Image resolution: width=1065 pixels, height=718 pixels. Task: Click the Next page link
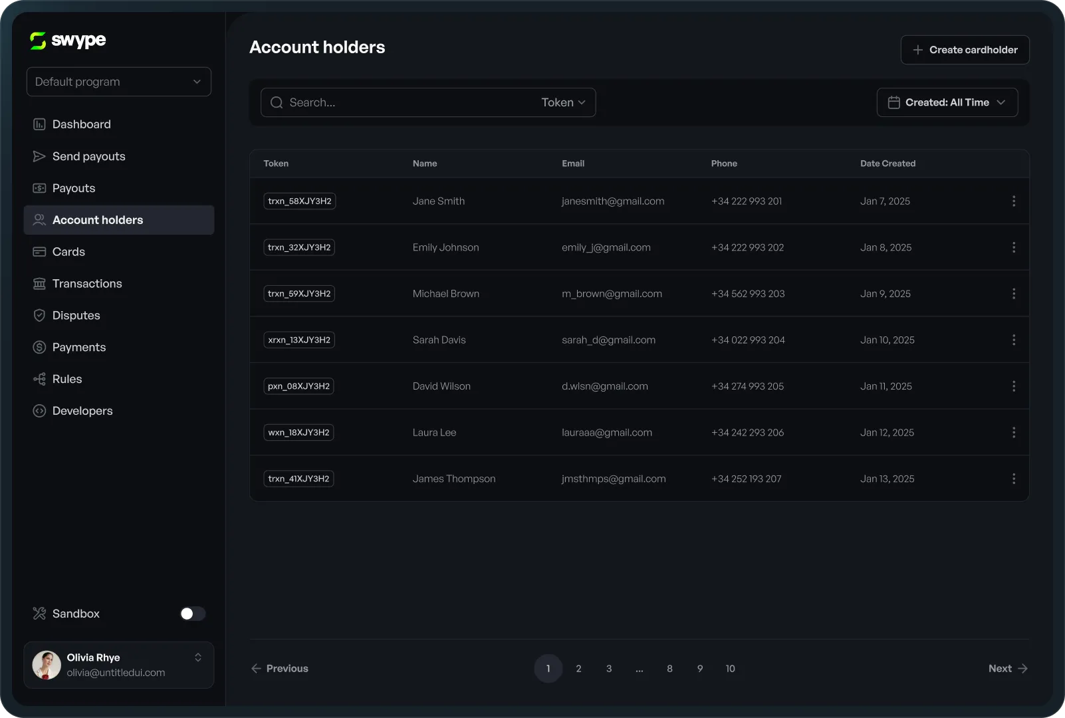point(1008,669)
